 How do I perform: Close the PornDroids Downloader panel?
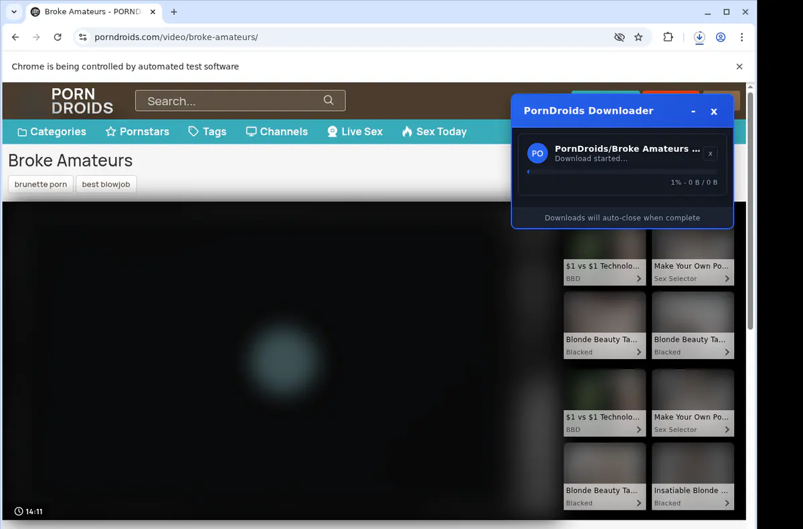(x=714, y=111)
